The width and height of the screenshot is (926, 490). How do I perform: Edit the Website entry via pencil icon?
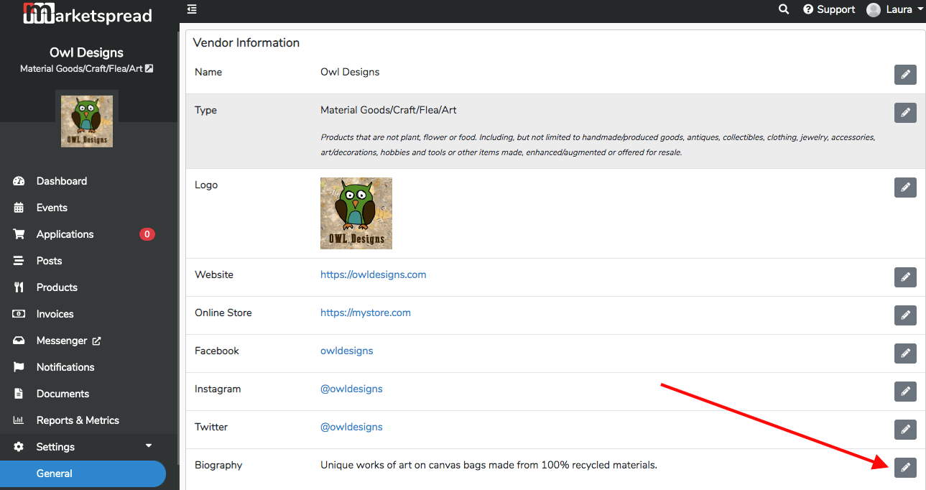(905, 277)
